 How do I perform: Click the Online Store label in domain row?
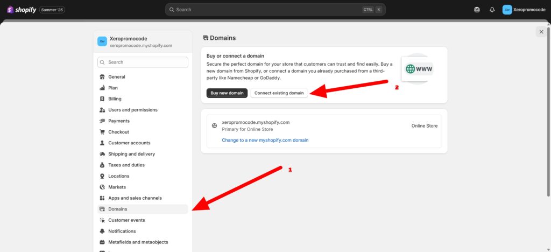425,126
